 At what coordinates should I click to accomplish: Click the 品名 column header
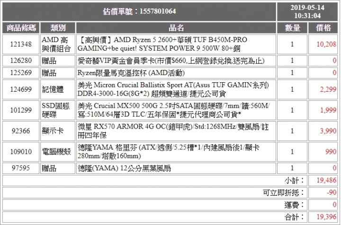tap(176, 28)
